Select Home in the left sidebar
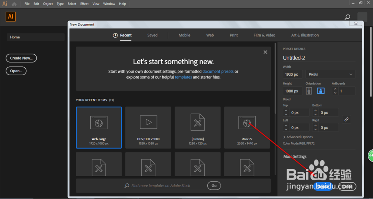Image resolution: width=373 pixels, height=199 pixels. click(36, 37)
